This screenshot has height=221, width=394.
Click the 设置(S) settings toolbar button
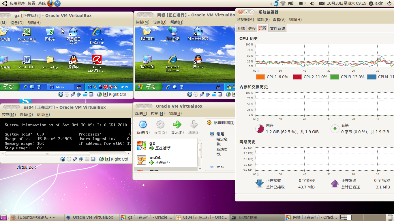point(160,127)
